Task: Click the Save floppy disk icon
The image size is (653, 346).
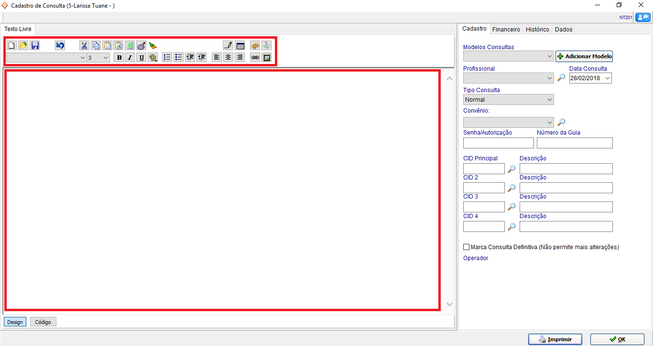Action: pos(35,46)
